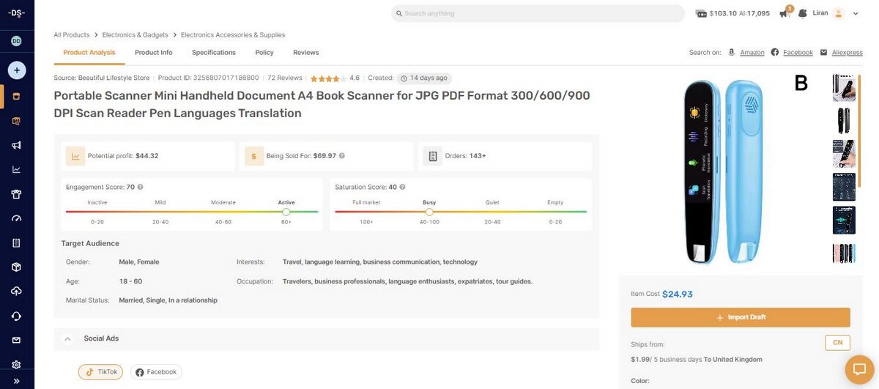The width and height of the screenshot is (879, 389).
Task: Select the first product thumbnail
Action: [844, 87]
